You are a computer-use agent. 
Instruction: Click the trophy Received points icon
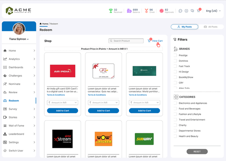[x=111, y=11]
